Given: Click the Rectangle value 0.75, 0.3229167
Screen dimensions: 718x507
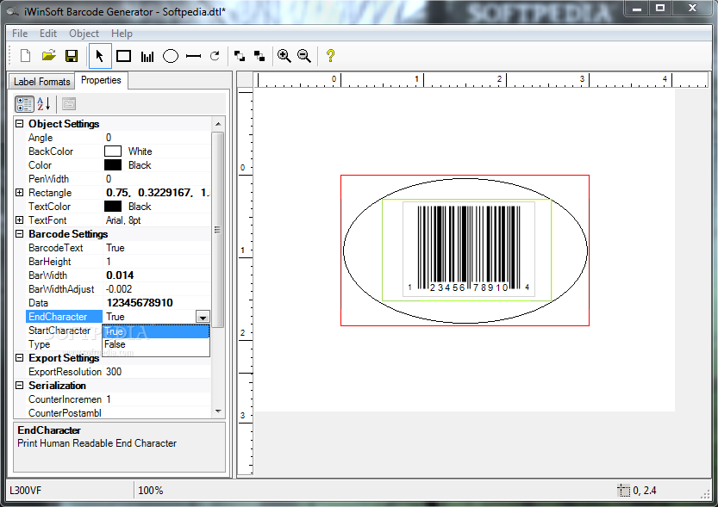Looking at the screenshot, I should point(158,193).
